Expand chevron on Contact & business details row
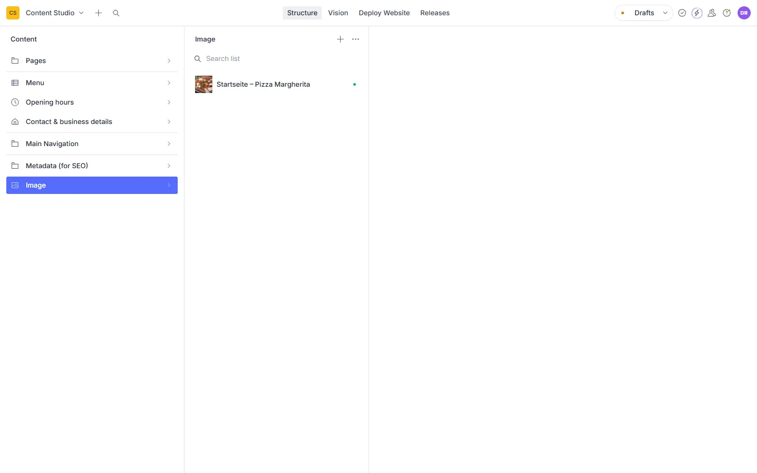This screenshot has height=473, width=757. pyautogui.click(x=169, y=121)
